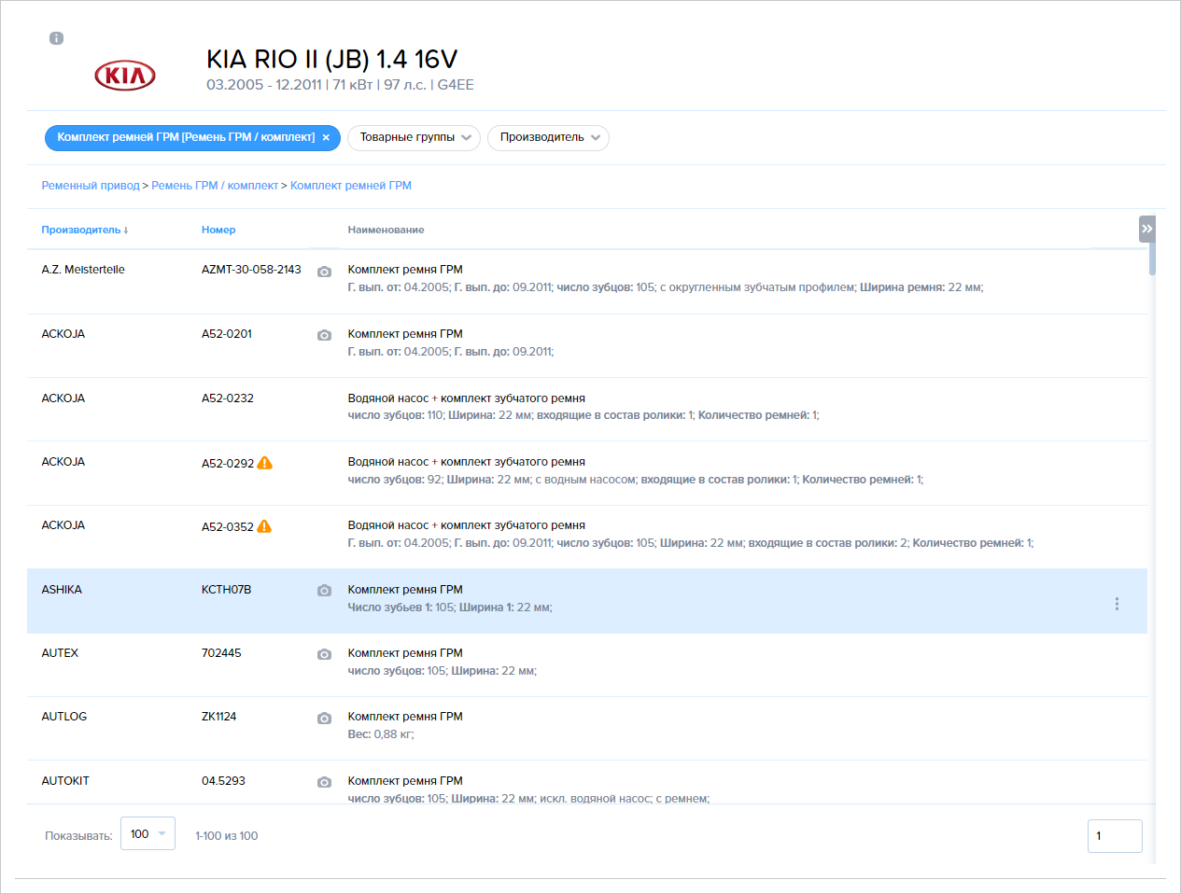View photo for AUTLOG ZK1124
1181x894 pixels.
point(324,719)
